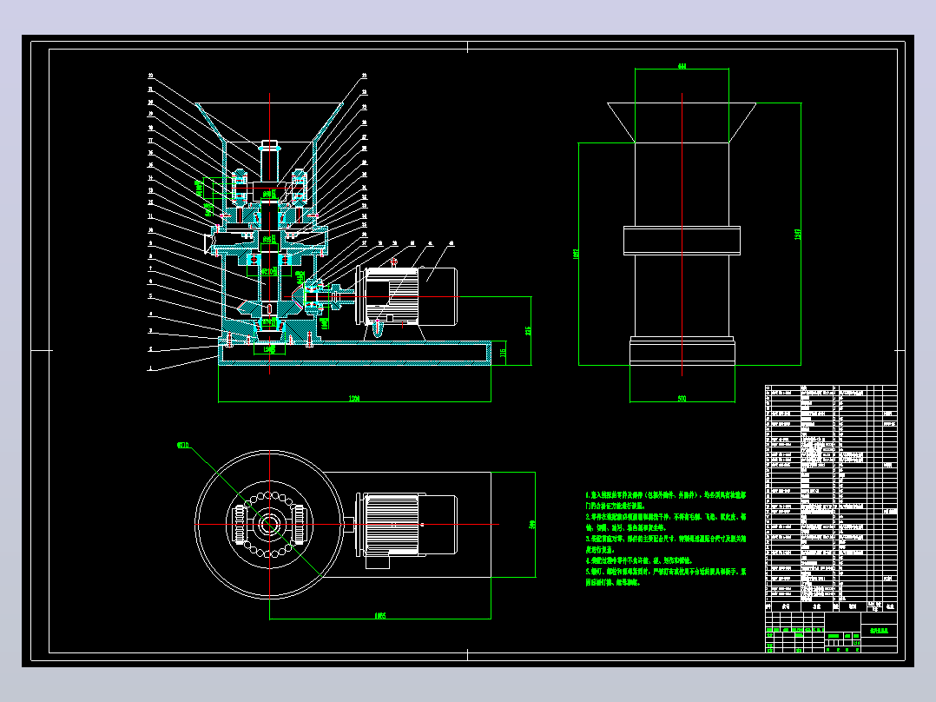
Task: Select the green technical requirements notes block
Action: 666,539
